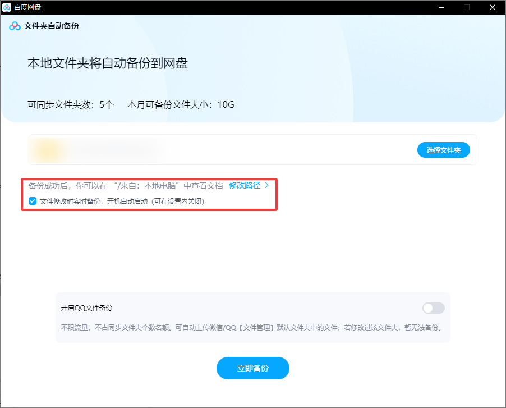This screenshot has height=408, width=506.
Task: Open the 选择文件夹 folder picker button
Action: [x=443, y=149]
